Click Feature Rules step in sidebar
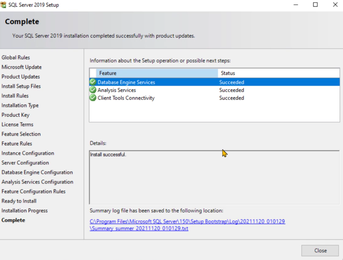Viewport: 343px width, 260px height. (x=17, y=143)
